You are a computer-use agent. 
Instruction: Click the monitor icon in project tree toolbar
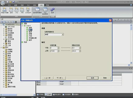[x=16, y=22]
